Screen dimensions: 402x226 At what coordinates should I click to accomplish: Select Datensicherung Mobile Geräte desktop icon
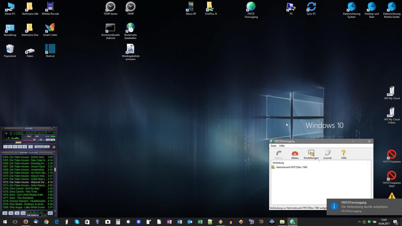[392, 10]
